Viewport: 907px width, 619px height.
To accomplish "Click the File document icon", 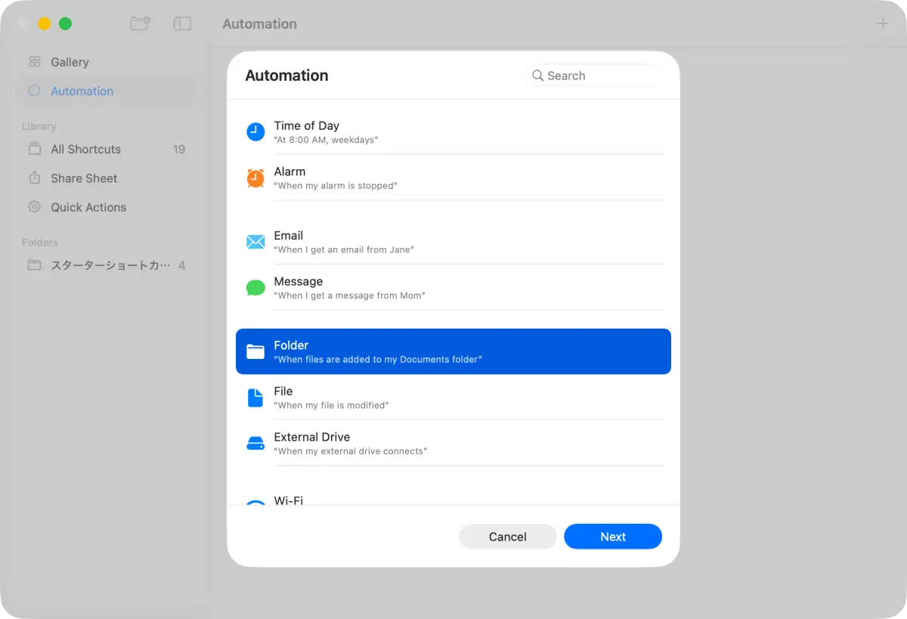I will 255,398.
